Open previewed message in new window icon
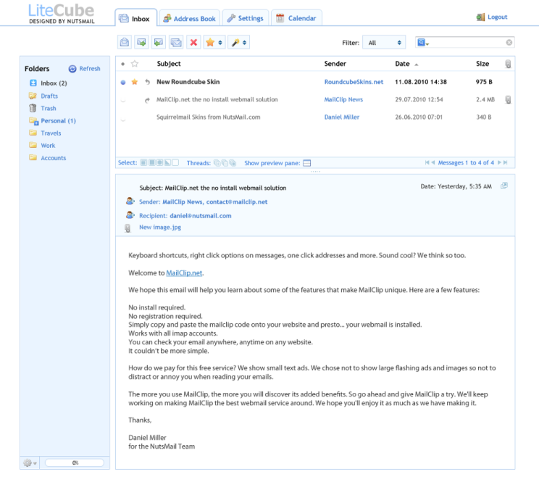Image resolution: width=539 pixels, height=482 pixels. tap(504, 186)
